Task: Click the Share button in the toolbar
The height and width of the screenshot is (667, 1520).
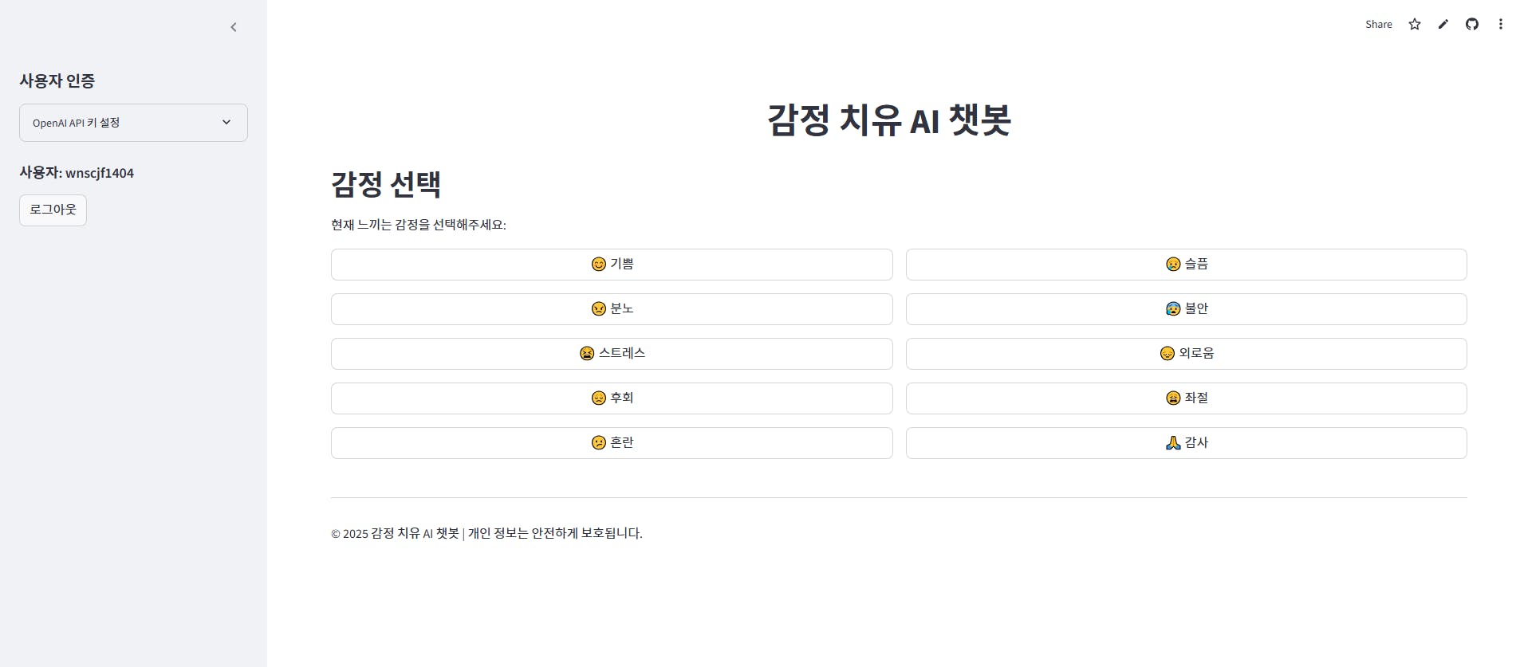Action: tap(1379, 24)
